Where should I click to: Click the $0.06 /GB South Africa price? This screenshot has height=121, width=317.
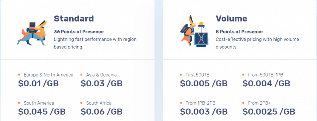(102, 112)
